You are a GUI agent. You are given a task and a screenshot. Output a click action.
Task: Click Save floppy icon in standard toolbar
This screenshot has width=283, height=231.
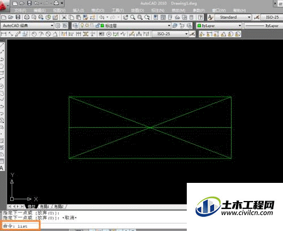[18, 18]
